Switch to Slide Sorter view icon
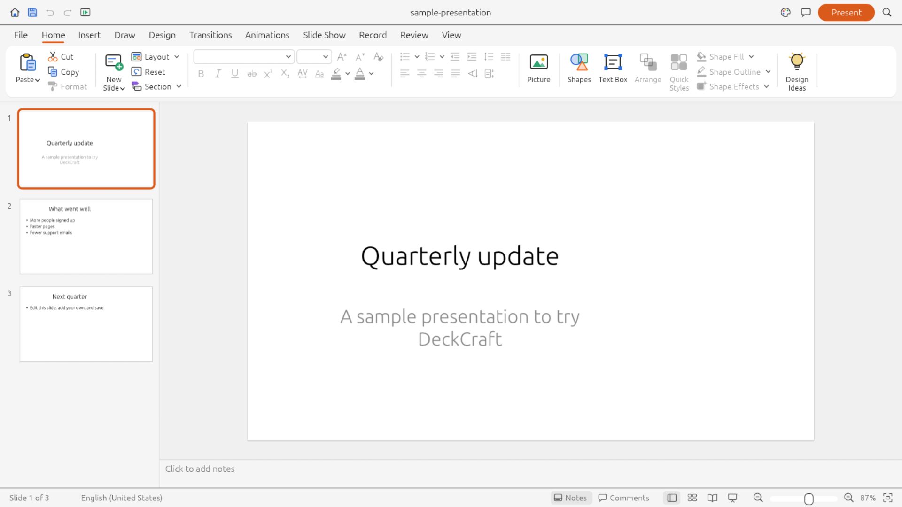The height and width of the screenshot is (507, 902). tap(692, 498)
